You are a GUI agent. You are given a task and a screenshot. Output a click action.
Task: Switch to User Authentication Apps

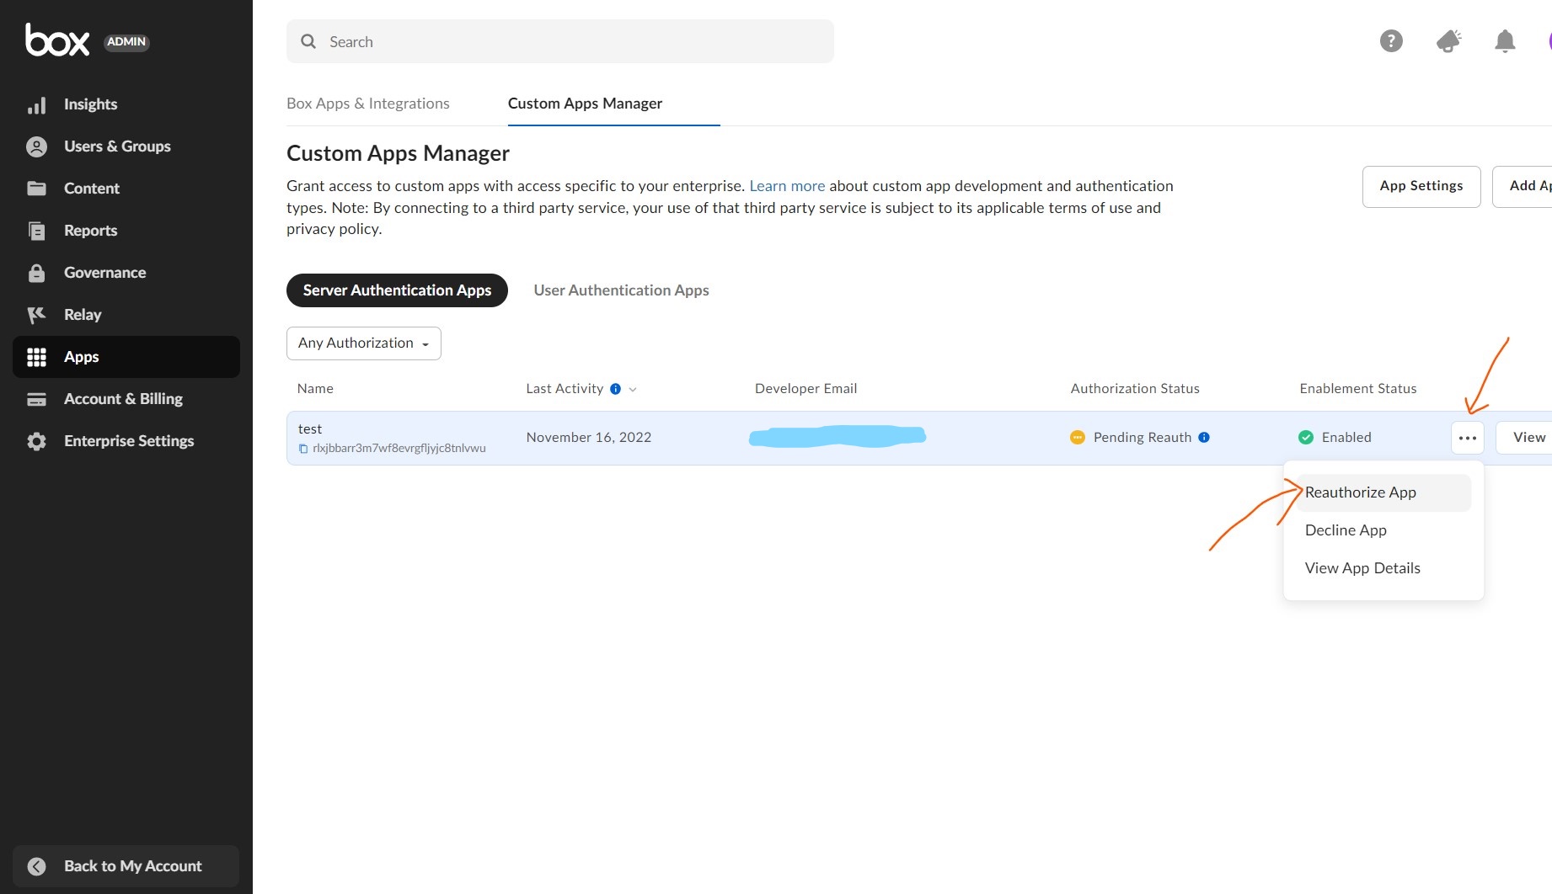coord(621,290)
